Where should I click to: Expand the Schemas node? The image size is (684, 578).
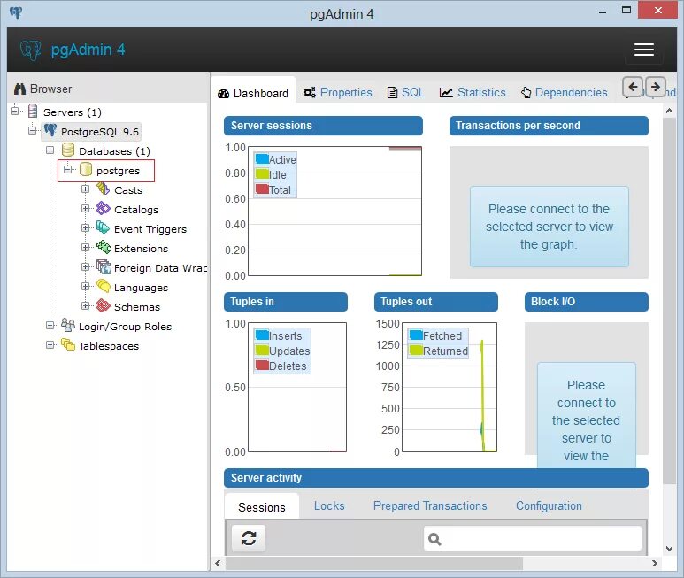point(86,305)
